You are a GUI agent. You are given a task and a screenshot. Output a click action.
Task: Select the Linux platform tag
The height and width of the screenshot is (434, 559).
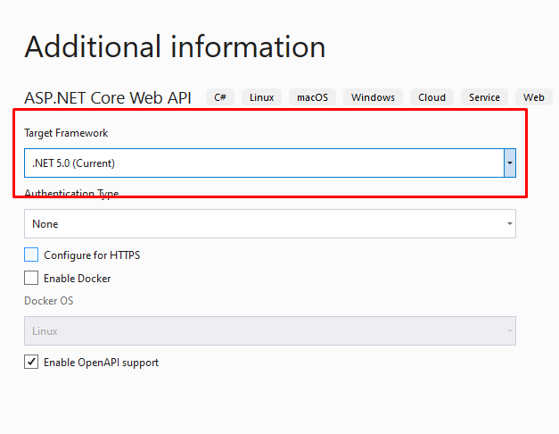pos(262,97)
